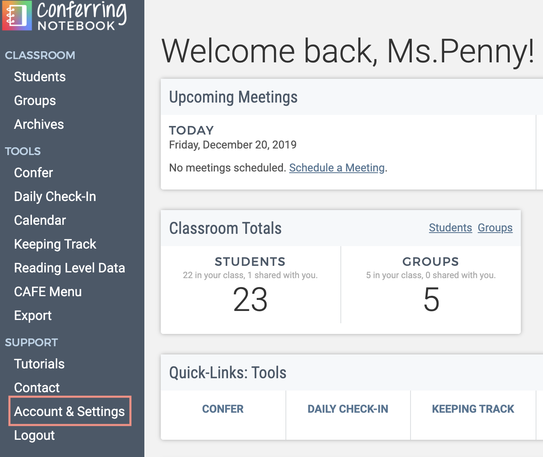
Task: Open Archives from the Classroom section
Action: [x=39, y=124]
